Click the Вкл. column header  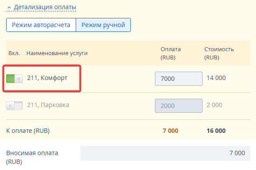click(x=14, y=53)
